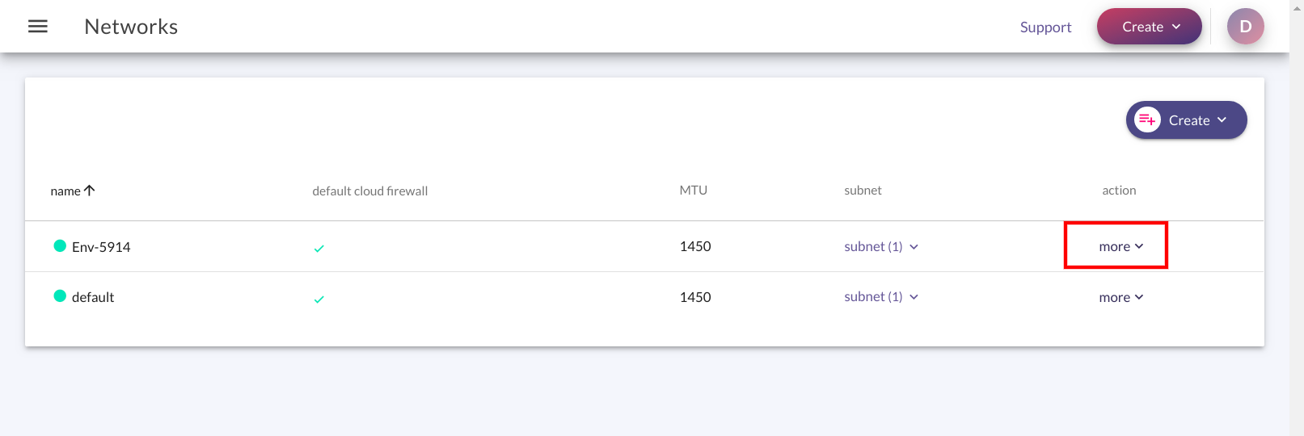Open more actions for Env-5914
This screenshot has height=436, width=1304.
pos(1121,246)
